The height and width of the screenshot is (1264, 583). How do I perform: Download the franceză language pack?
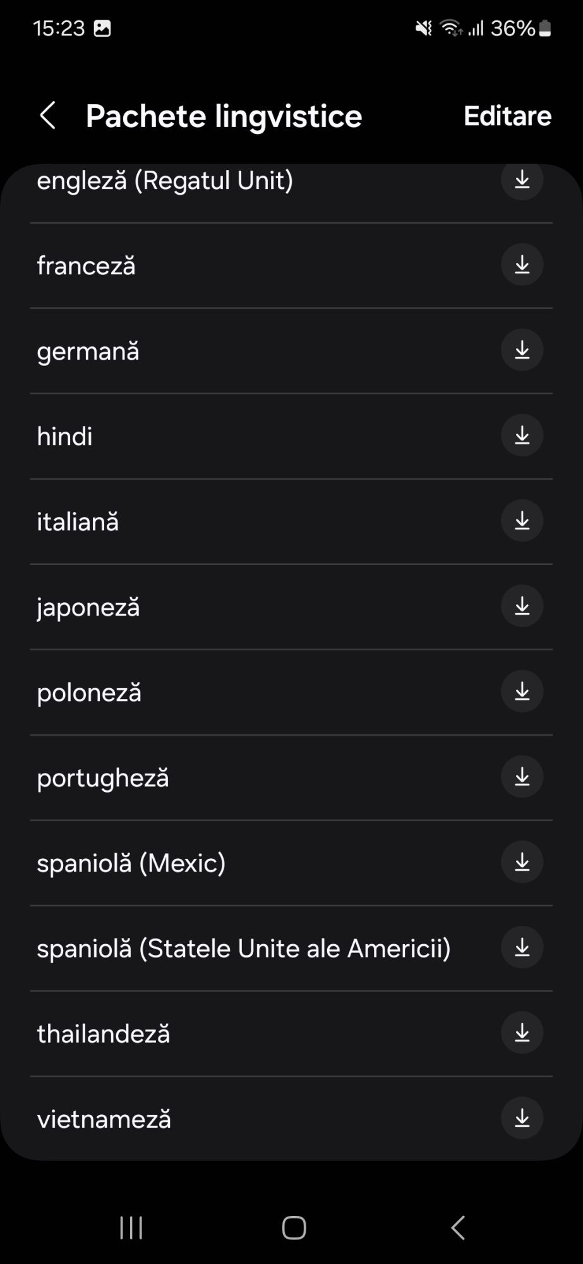[x=522, y=265]
